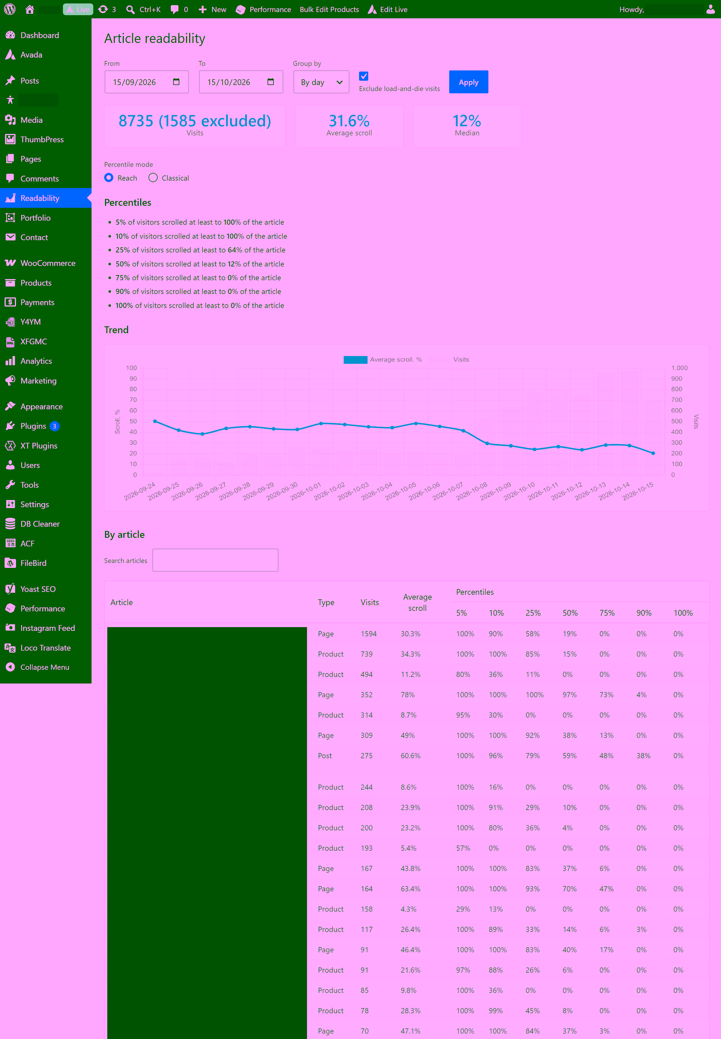Click the Howdy user avatar
721x1039 pixels.
711,9
